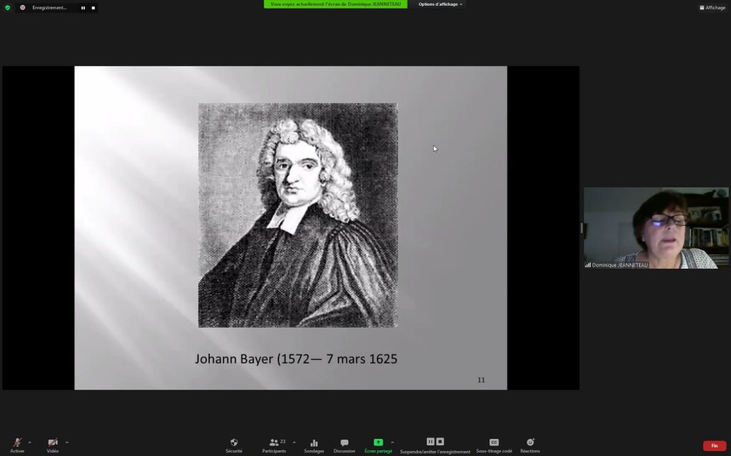Viewport: 731px width, 456px height.
Task: Stop the recording from the top bar
Action: 94,8
